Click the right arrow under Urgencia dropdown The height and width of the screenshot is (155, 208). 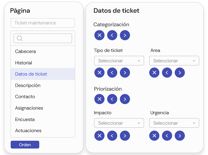[180, 136]
